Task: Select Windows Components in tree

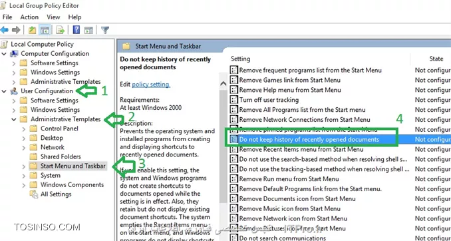Action: coord(72,185)
